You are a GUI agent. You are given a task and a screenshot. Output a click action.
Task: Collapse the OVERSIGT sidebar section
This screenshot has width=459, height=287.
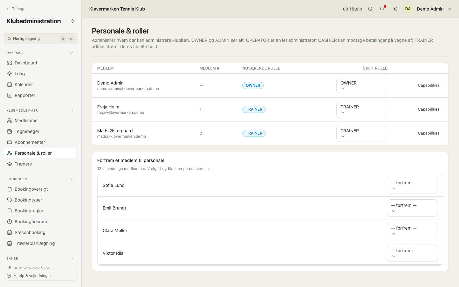coord(72,53)
